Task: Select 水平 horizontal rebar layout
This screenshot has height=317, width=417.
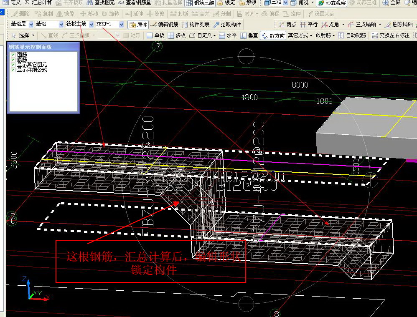Action: [x=228, y=35]
